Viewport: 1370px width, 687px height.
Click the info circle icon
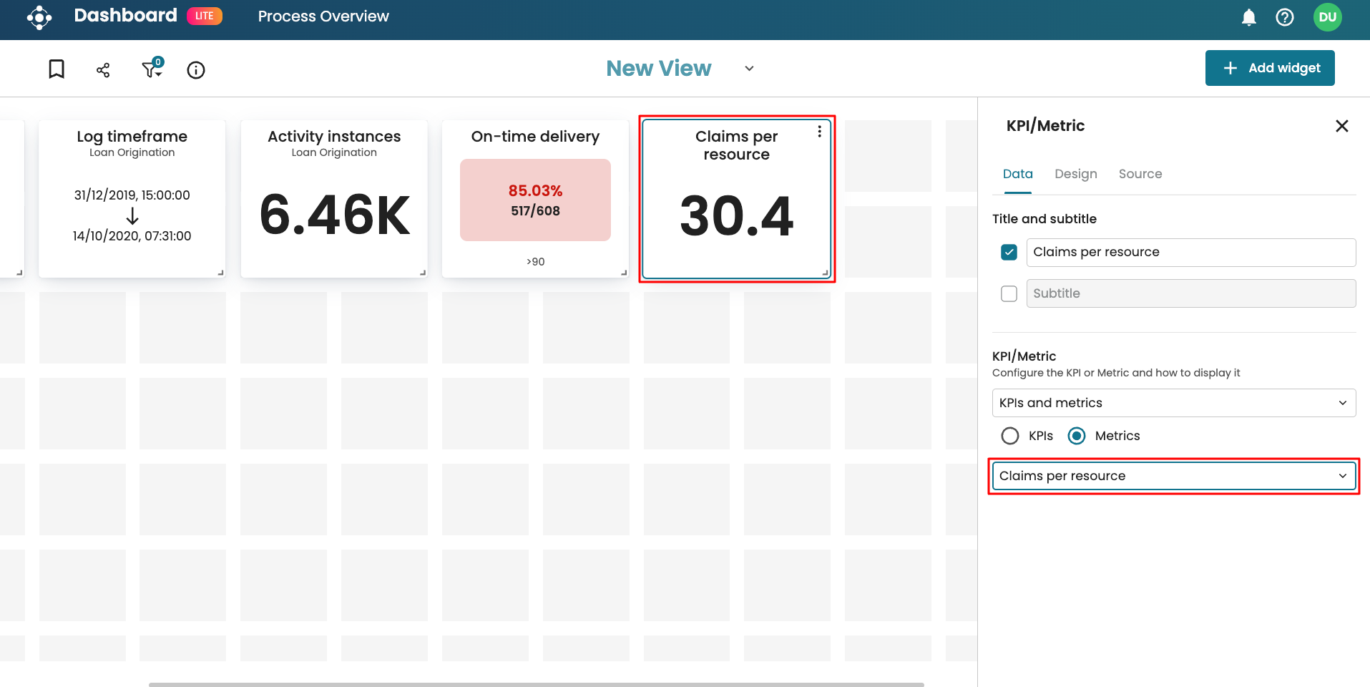pos(196,69)
